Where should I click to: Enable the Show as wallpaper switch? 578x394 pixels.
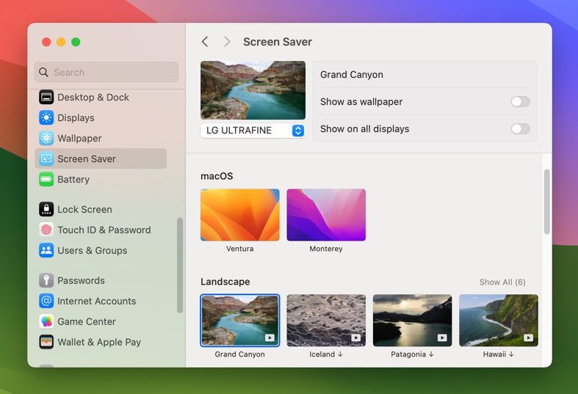pyautogui.click(x=520, y=102)
